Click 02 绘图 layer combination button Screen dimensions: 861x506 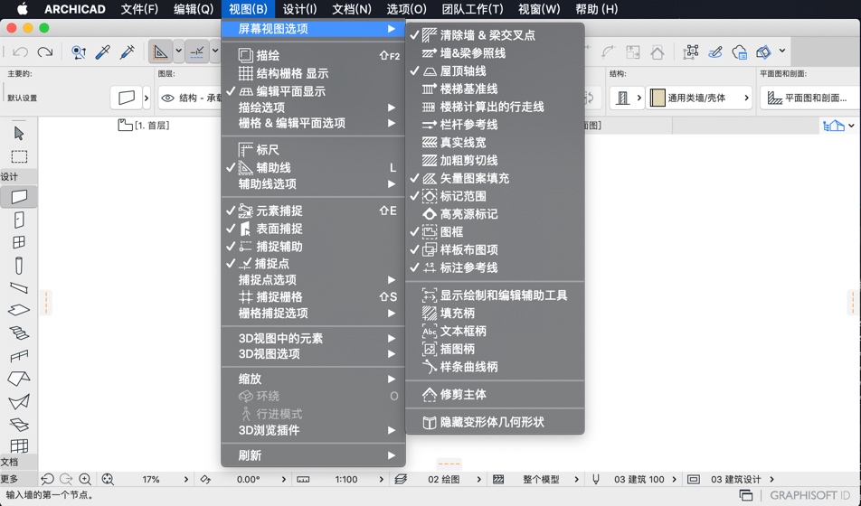click(x=444, y=479)
